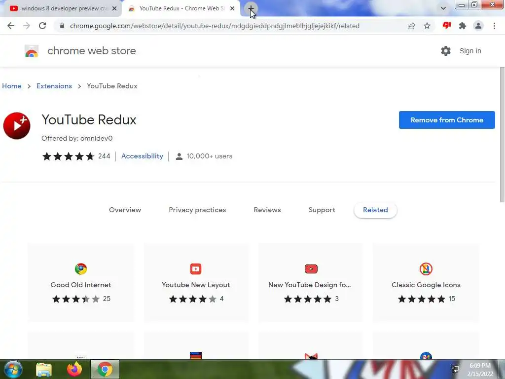Open the Youtube New Layout extension card
Image resolution: width=505 pixels, height=379 pixels.
pyautogui.click(x=196, y=283)
